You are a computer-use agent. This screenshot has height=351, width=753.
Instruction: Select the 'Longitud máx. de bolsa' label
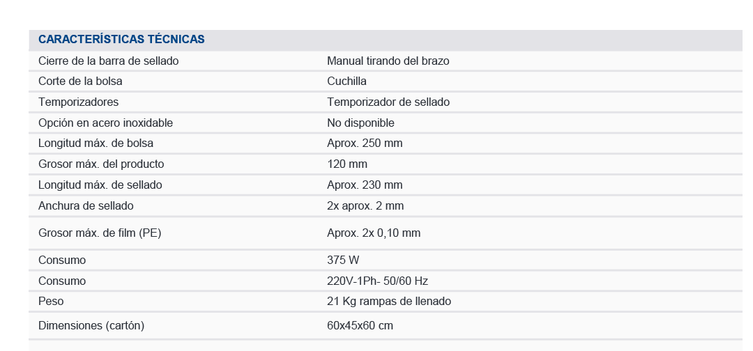click(x=96, y=143)
